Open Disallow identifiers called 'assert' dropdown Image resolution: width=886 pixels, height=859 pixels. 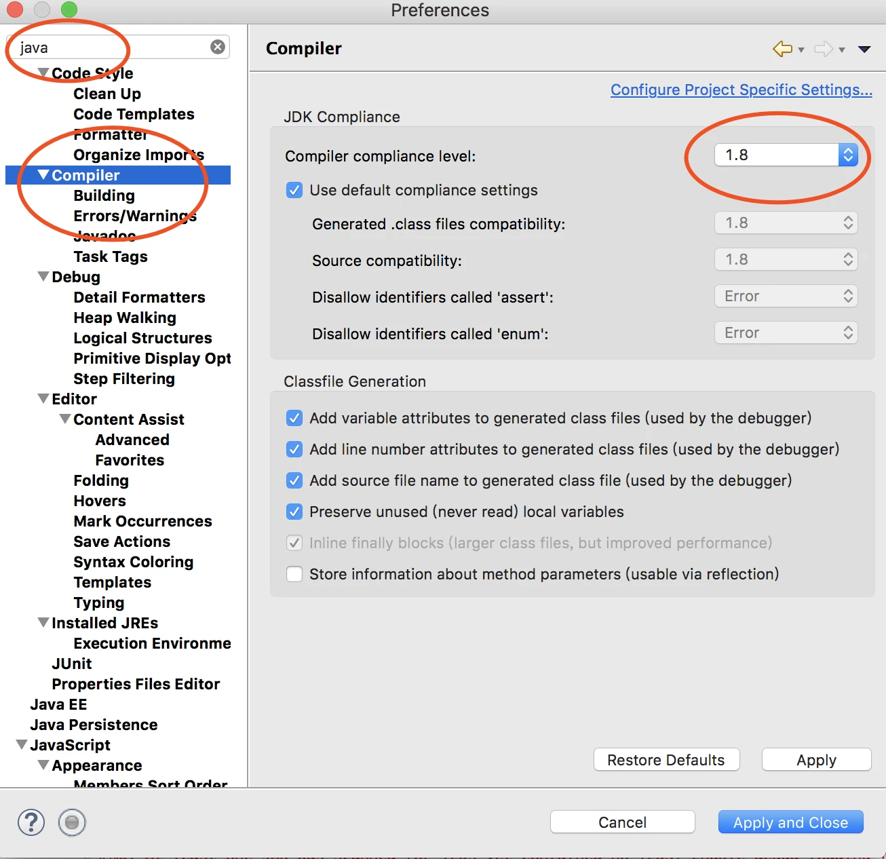786,296
